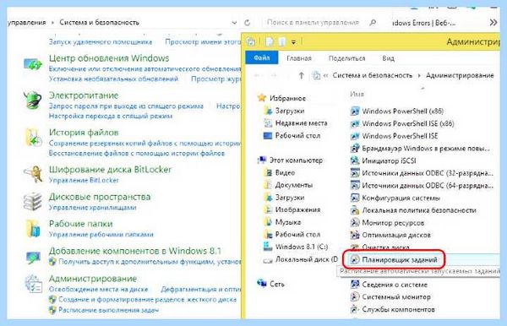Click the System Information (Сведения о системе) icon

point(355,285)
